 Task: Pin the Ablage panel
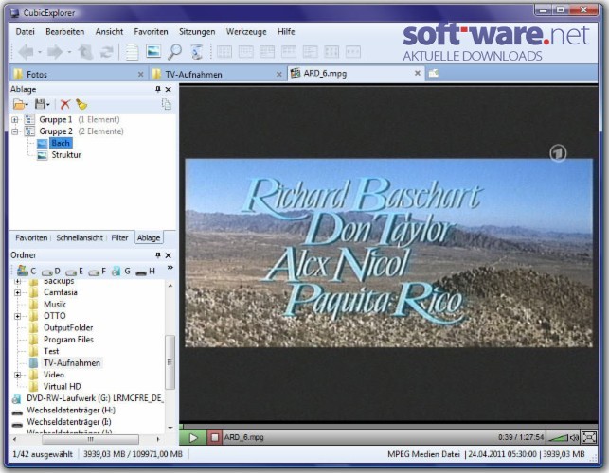(x=157, y=89)
